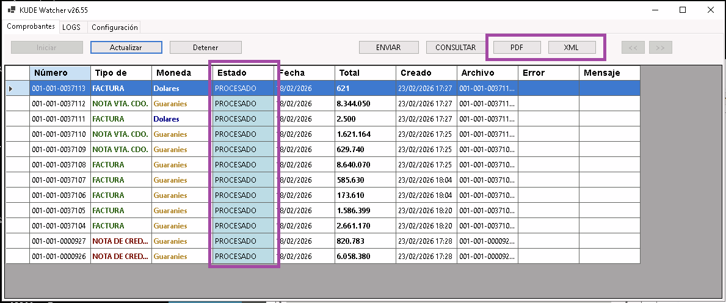Go to previous page with << button
The height and width of the screenshot is (303, 726).
(633, 47)
